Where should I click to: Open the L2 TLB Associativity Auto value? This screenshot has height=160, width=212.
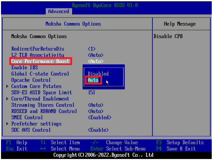[95, 55]
